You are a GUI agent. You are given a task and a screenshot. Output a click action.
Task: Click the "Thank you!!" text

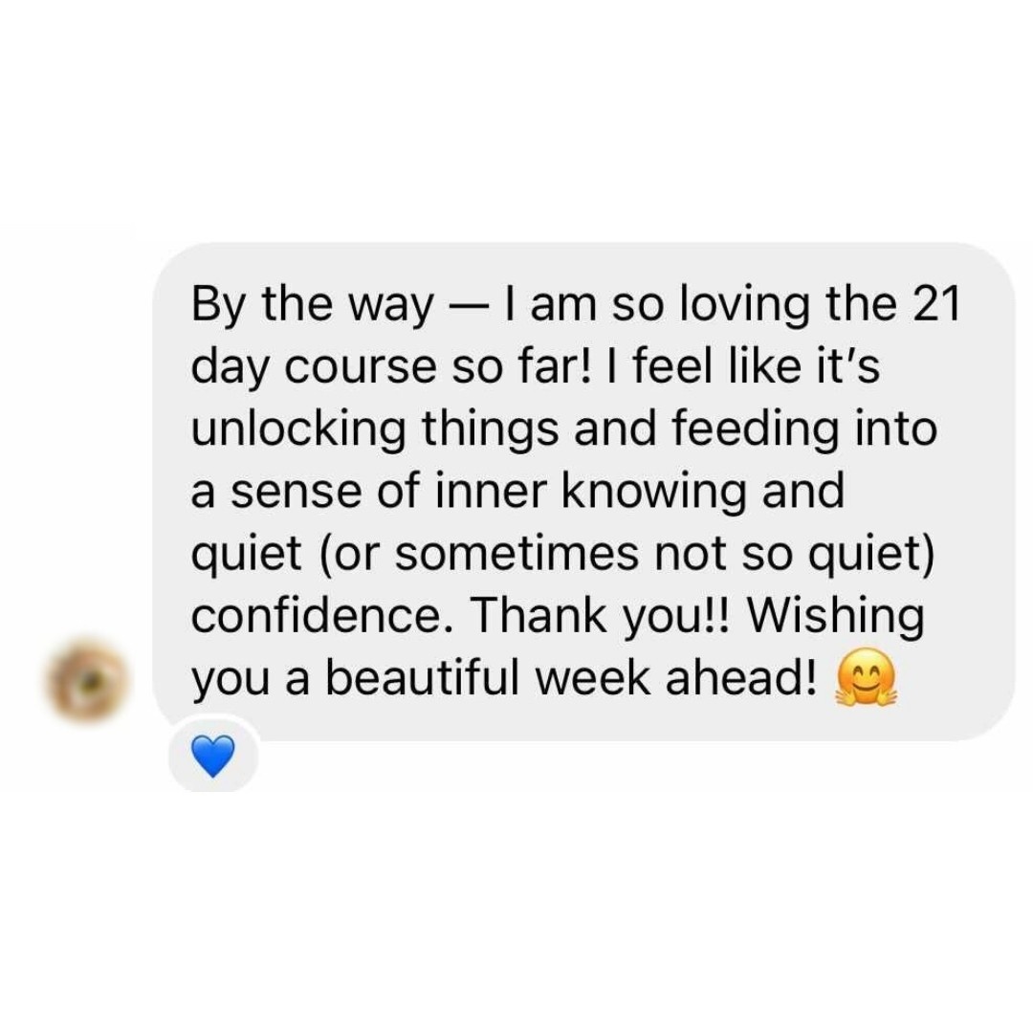[x=598, y=615]
